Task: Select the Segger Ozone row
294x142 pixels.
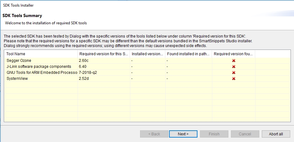Action: coord(147,61)
